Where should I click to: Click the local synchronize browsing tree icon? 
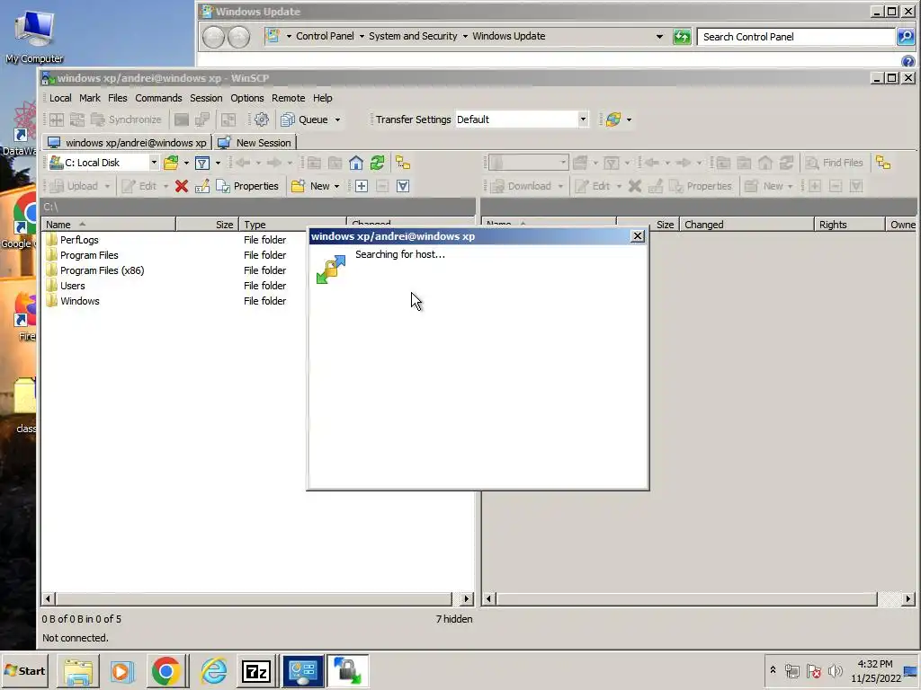(403, 163)
